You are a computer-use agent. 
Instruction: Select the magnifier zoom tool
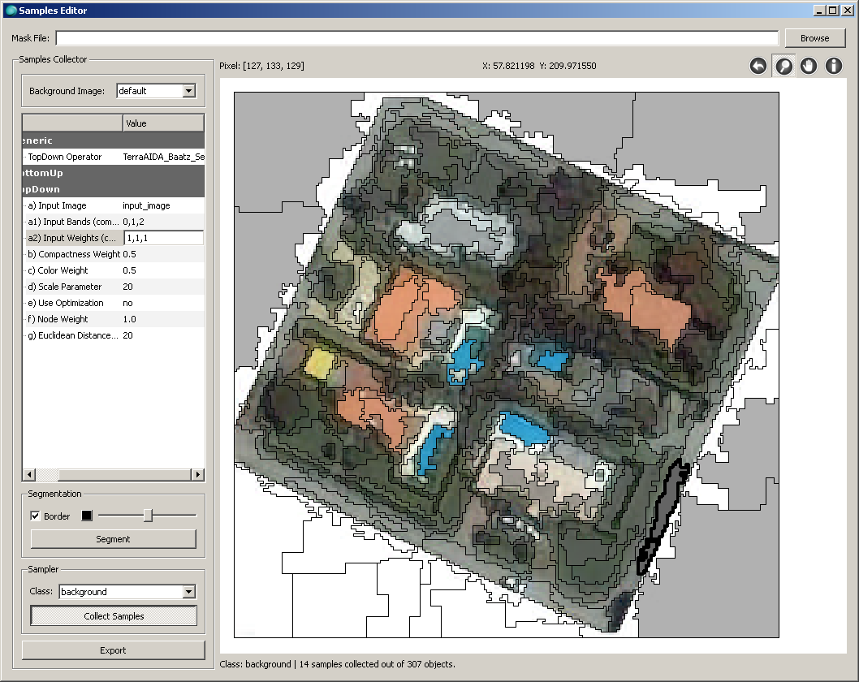[x=783, y=66]
